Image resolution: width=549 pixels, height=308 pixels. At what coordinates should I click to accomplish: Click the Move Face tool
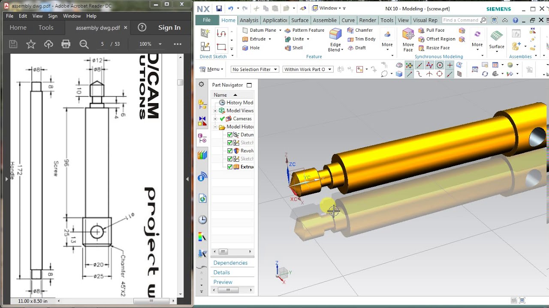[408, 39]
